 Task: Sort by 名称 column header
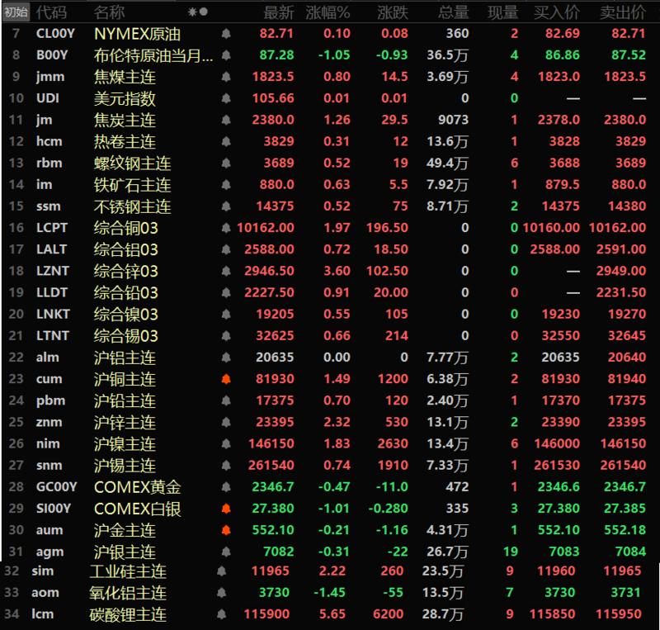pos(109,12)
